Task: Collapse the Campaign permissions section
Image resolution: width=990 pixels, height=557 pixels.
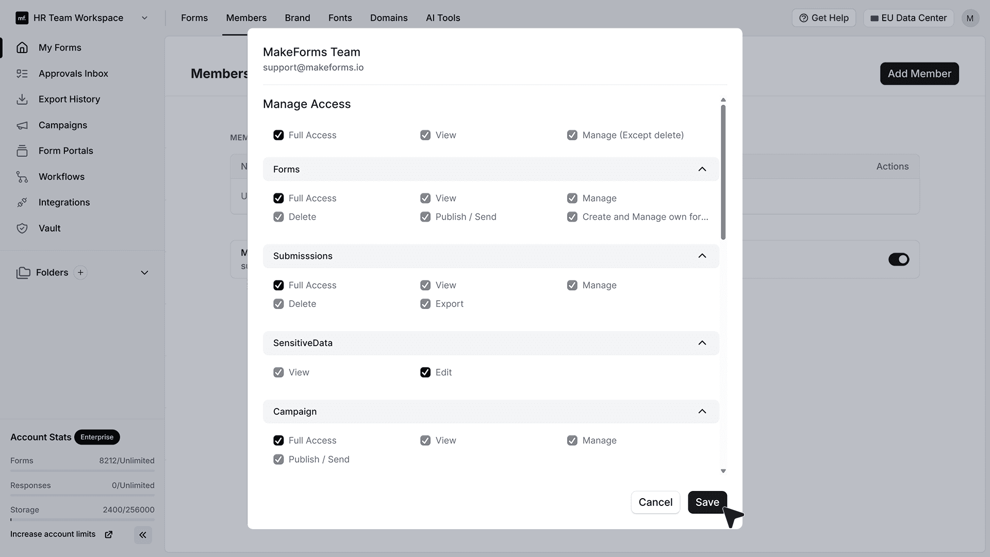Action: [x=702, y=412]
